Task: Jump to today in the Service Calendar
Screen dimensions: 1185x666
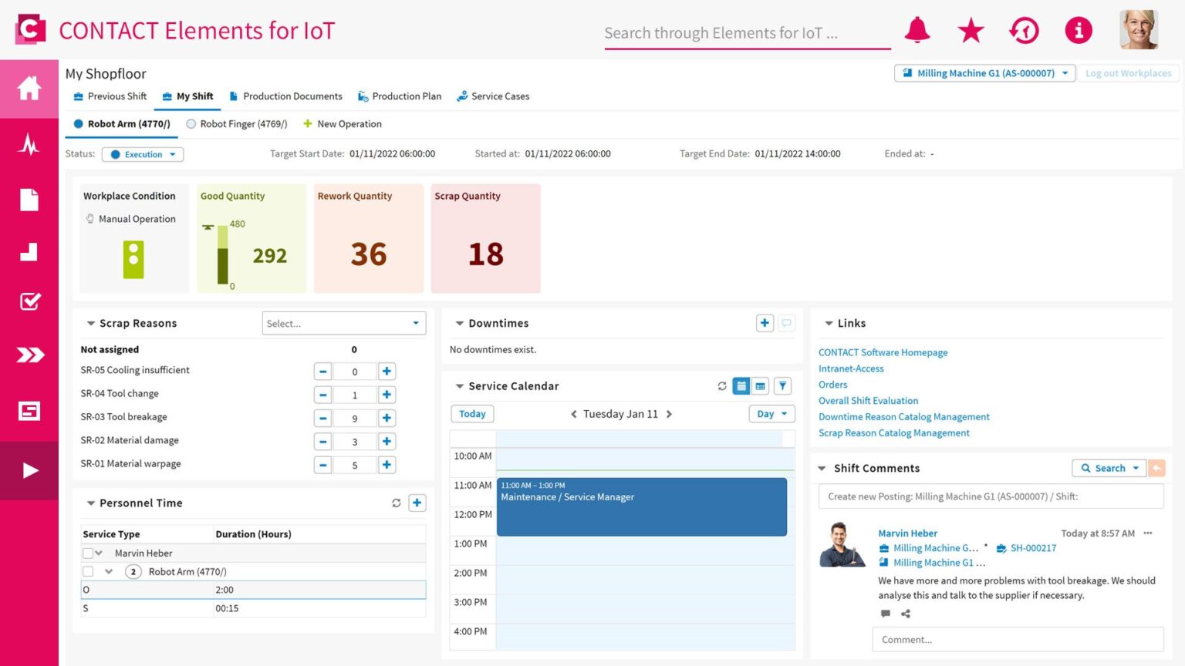Action: pos(471,414)
